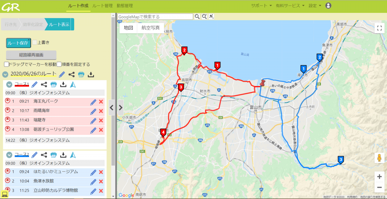
Task: Click the GoogleMap search input field
Action: [155, 16]
